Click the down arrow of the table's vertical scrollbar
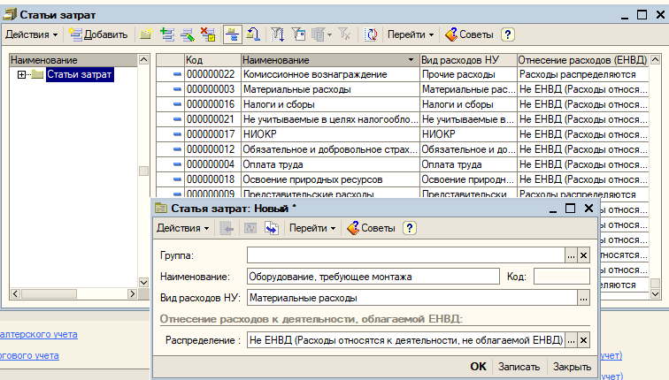Screen dimensions: 669x380 coord(656,294)
